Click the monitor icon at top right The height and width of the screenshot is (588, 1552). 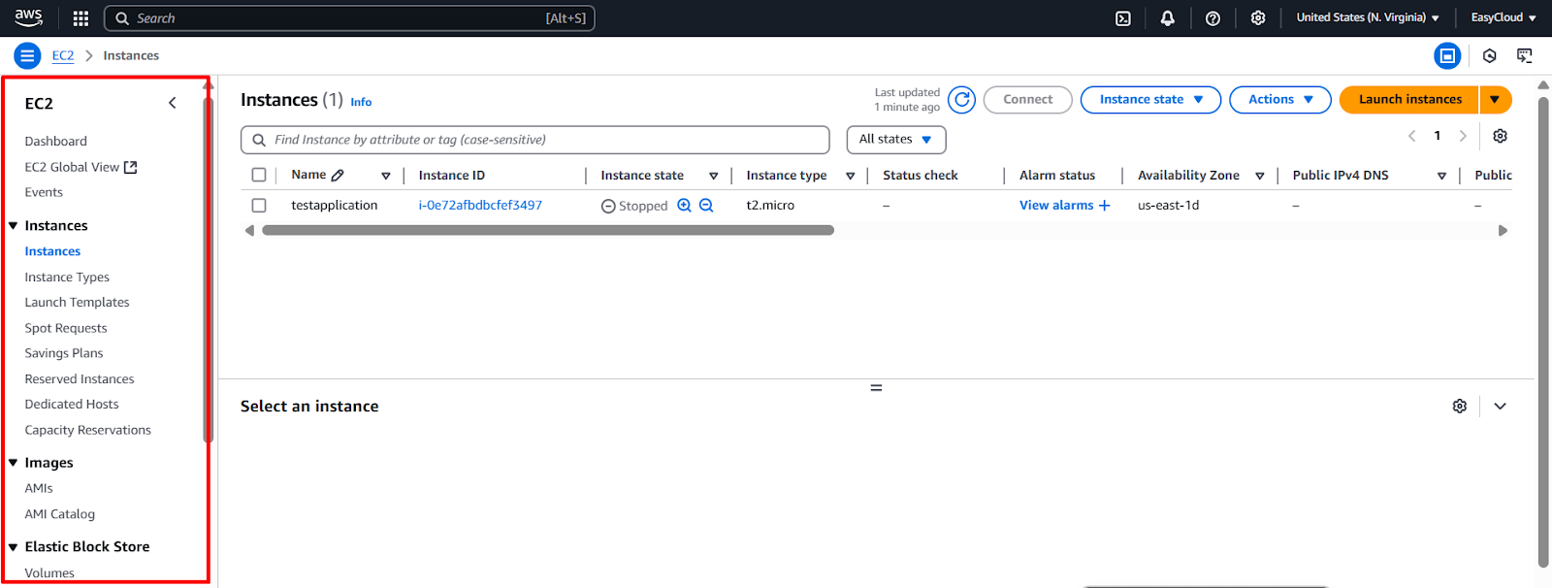pyautogui.click(x=1525, y=55)
